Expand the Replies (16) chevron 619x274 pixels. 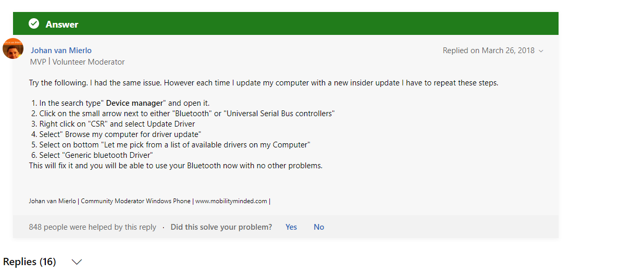77,262
